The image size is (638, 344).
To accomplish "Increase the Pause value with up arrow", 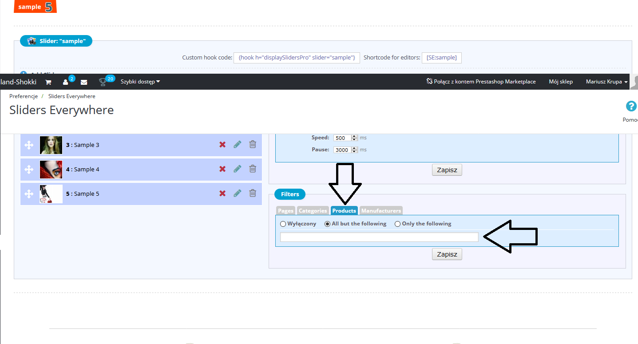I will click(x=354, y=148).
